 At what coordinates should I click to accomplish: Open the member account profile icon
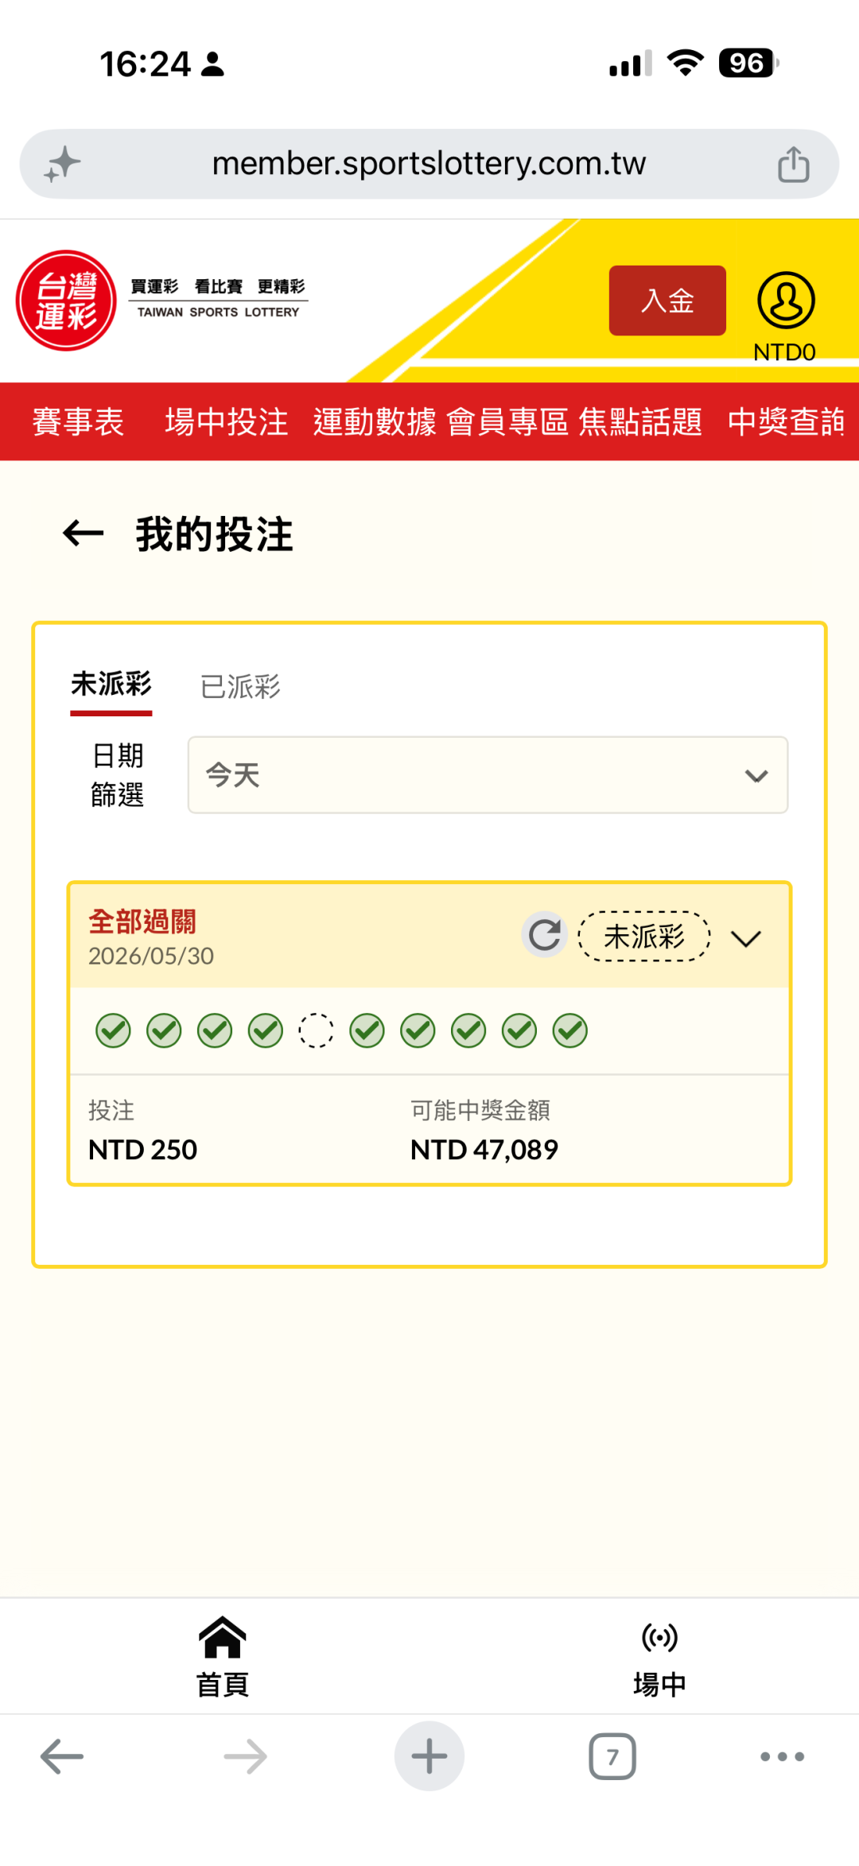786,301
